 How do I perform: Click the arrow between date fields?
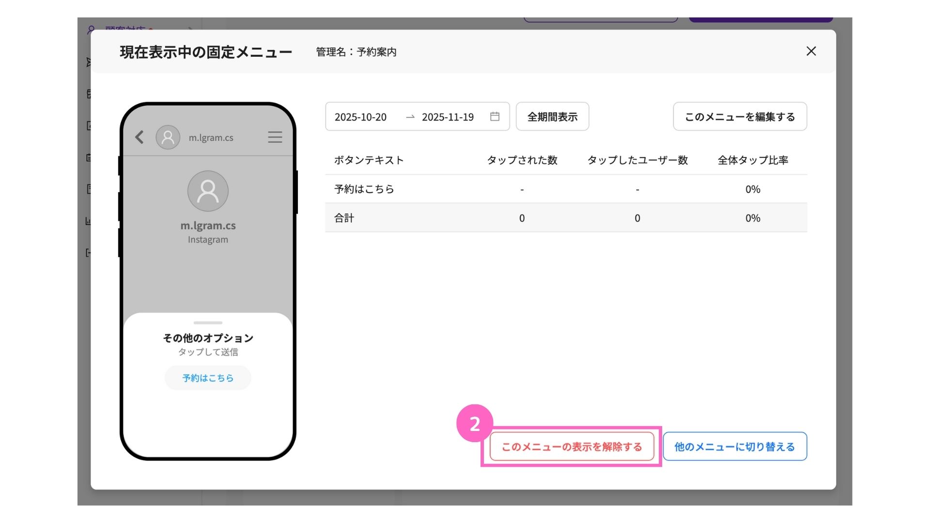(410, 117)
